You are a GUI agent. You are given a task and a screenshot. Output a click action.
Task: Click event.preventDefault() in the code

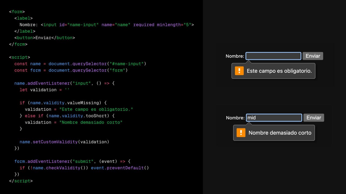pyautogui.click(x=120, y=168)
